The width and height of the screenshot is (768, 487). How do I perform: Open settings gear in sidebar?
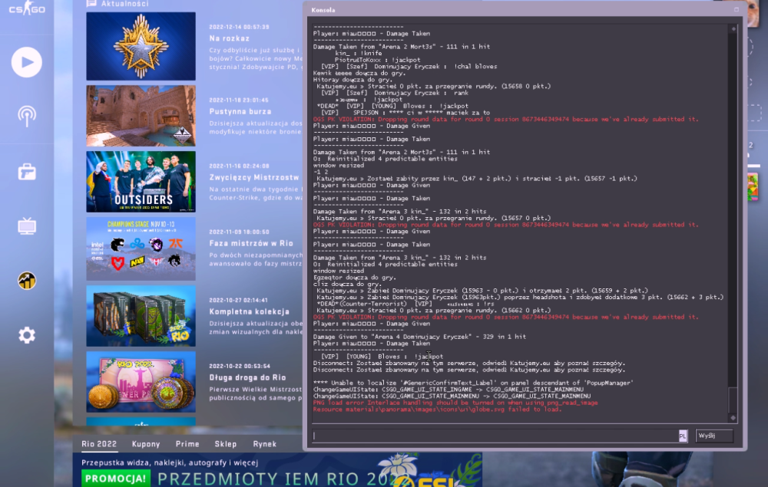click(26, 335)
